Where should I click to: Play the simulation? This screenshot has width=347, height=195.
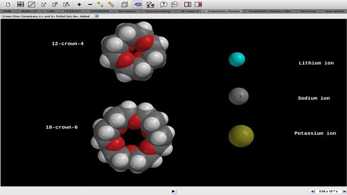point(173,191)
